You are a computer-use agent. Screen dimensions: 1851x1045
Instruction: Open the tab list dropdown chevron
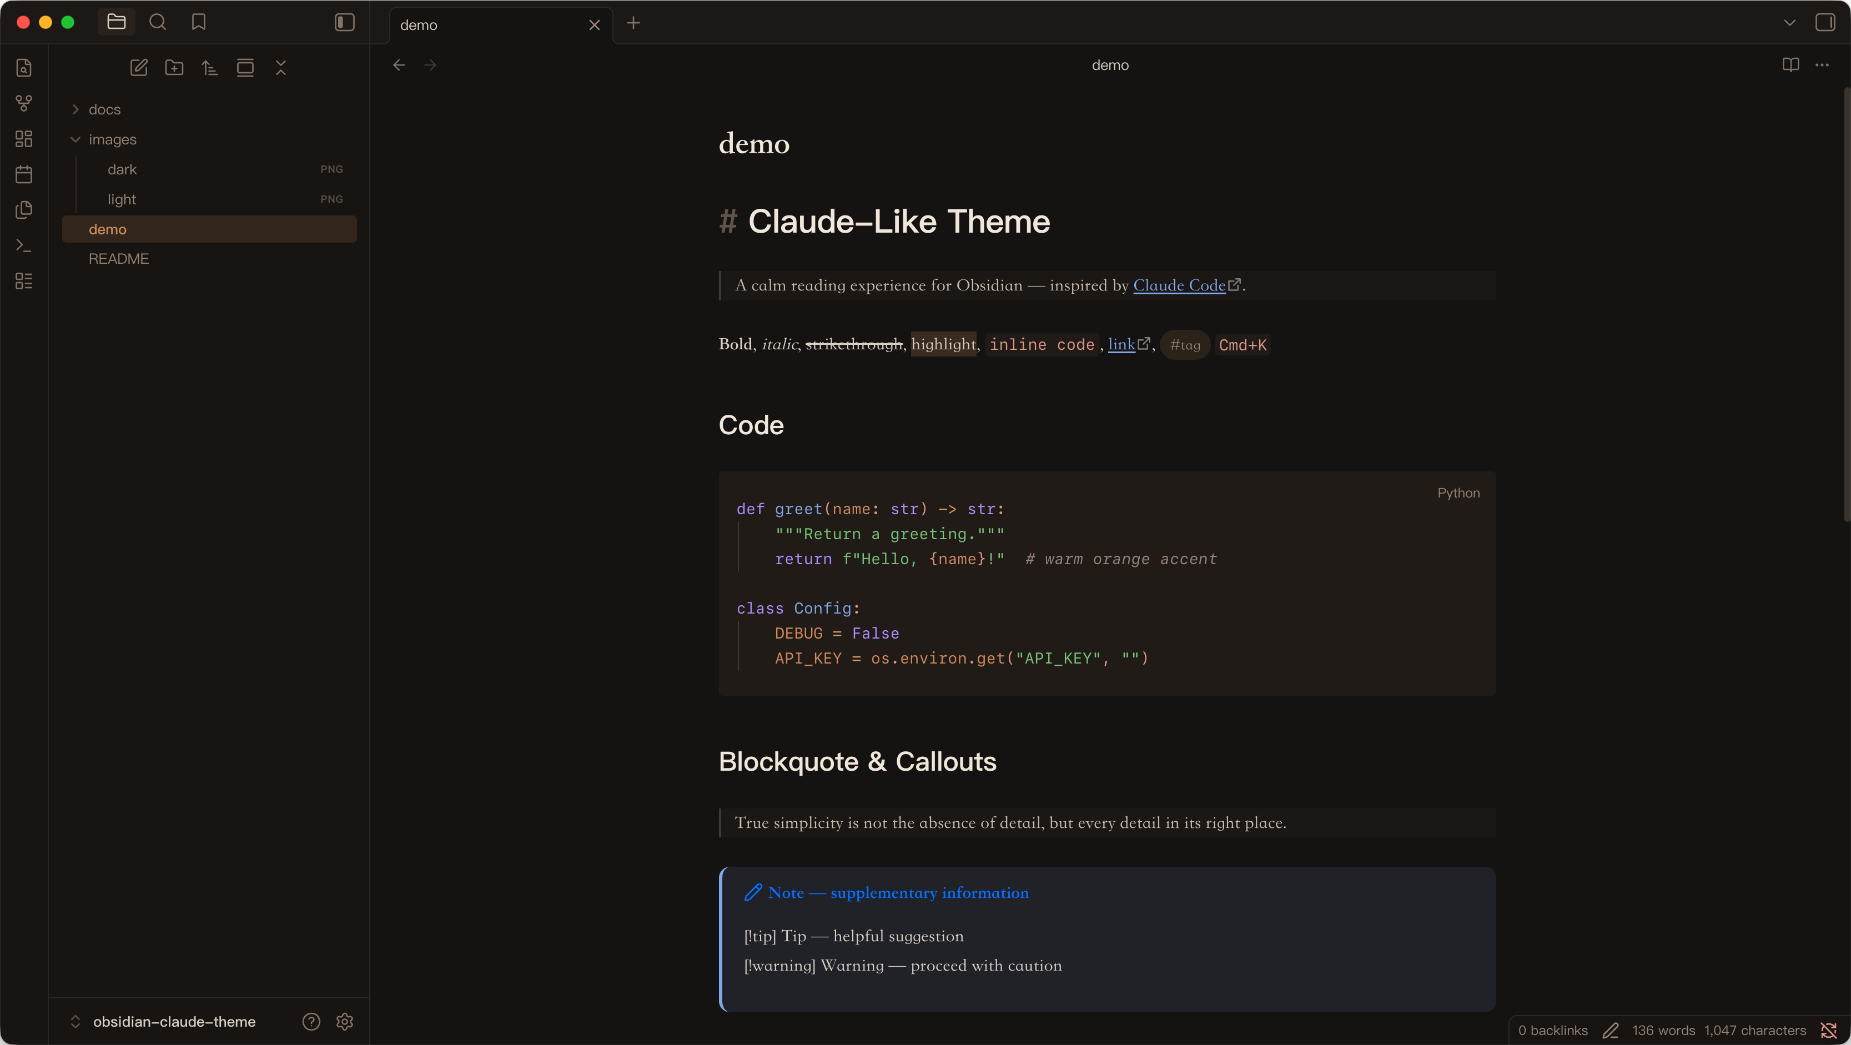(x=1790, y=23)
